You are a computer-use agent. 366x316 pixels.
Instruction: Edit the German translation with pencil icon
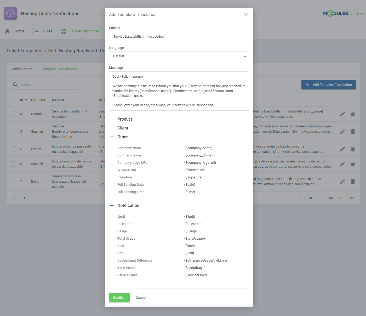coord(342,131)
